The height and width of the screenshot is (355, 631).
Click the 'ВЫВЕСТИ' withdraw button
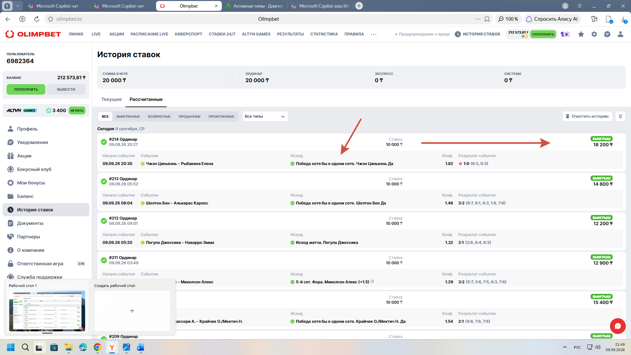[66, 89]
